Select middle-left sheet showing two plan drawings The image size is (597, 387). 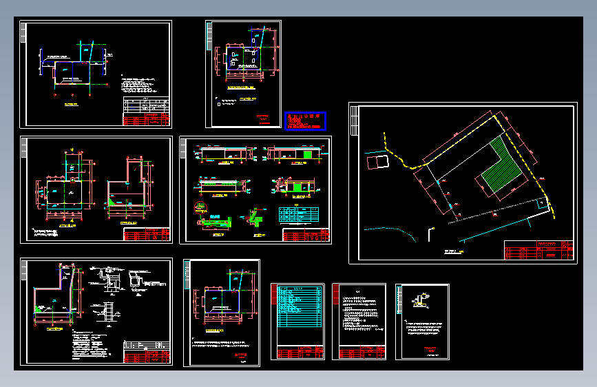tap(96, 189)
